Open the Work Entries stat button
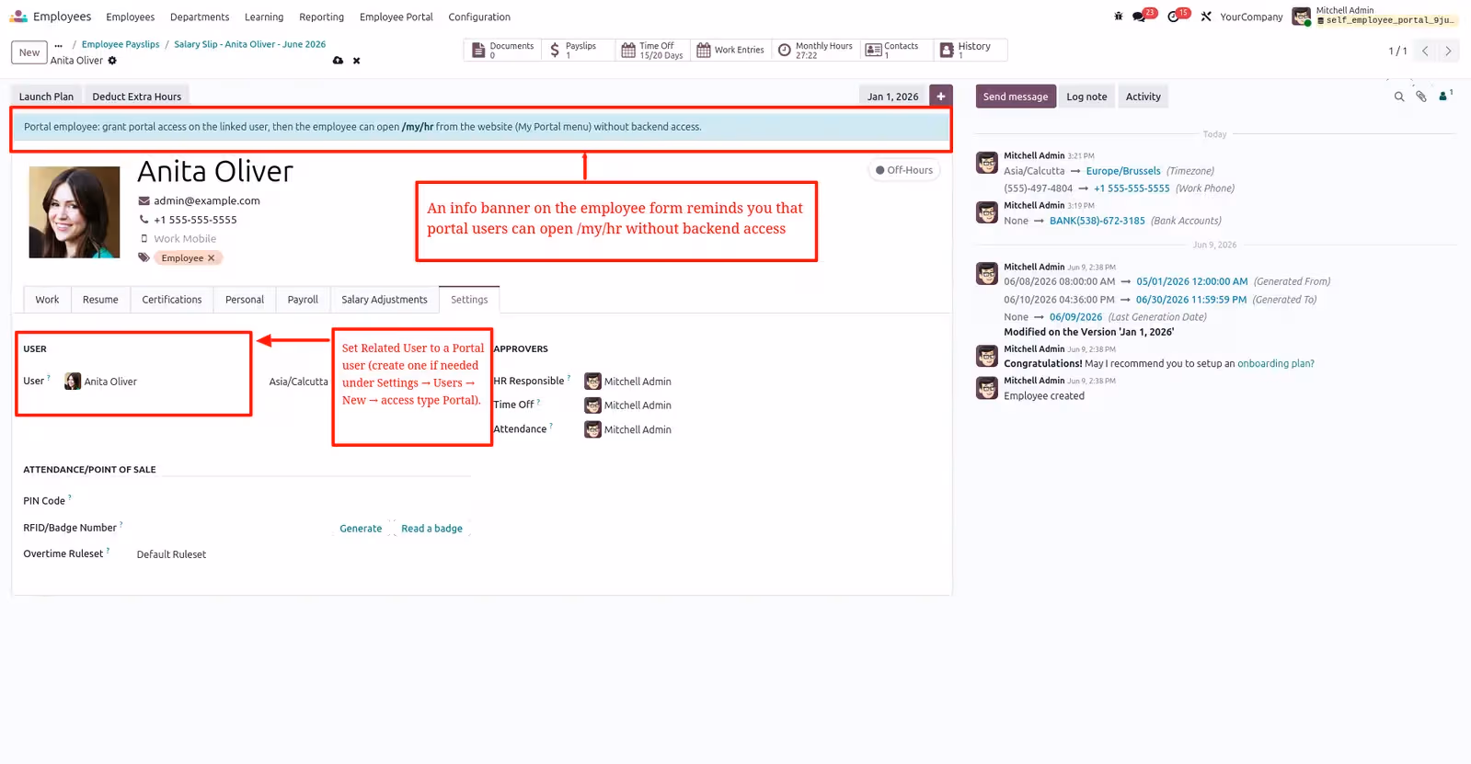 coord(730,50)
